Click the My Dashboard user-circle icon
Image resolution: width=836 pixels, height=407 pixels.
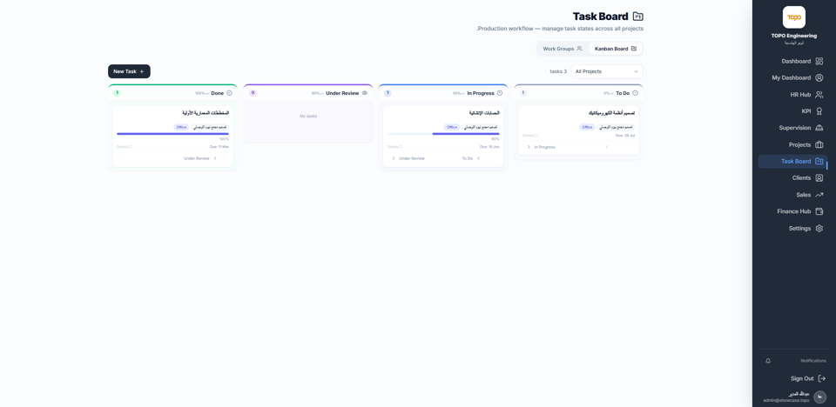click(x=819, y=77)
